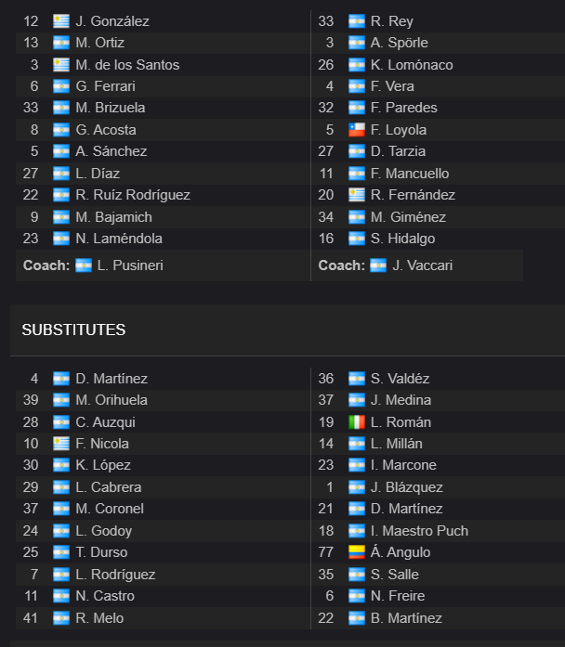
Task: Select substitute I. Maestro Puch
Action: point(419,531)
